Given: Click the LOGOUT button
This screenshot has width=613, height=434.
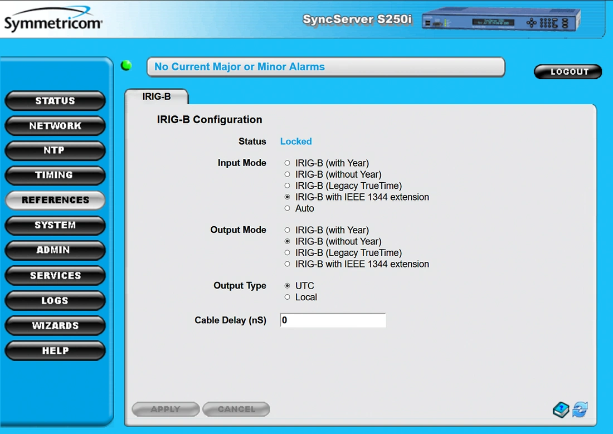Looking at the screenshot, I should (568, 72).
